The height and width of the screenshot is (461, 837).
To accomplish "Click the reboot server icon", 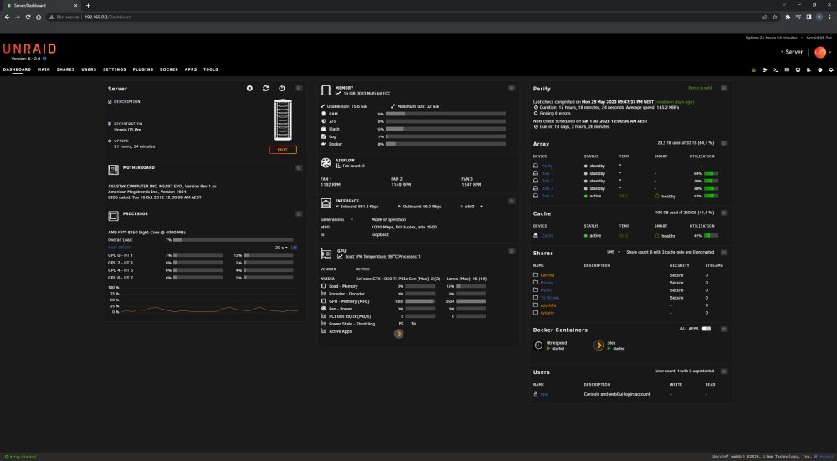I will click(266, 88).
